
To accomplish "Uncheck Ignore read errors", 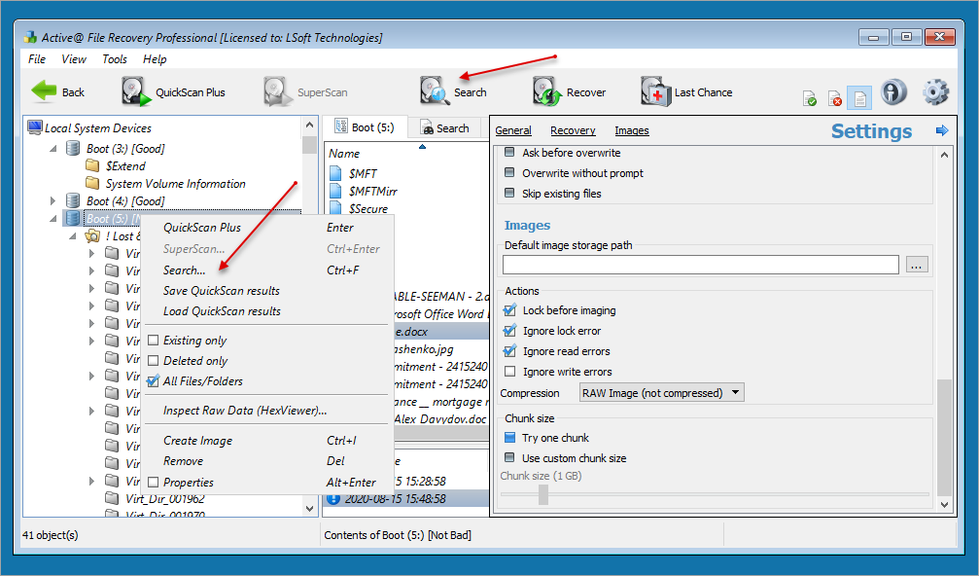I will (x=510, y=351).
